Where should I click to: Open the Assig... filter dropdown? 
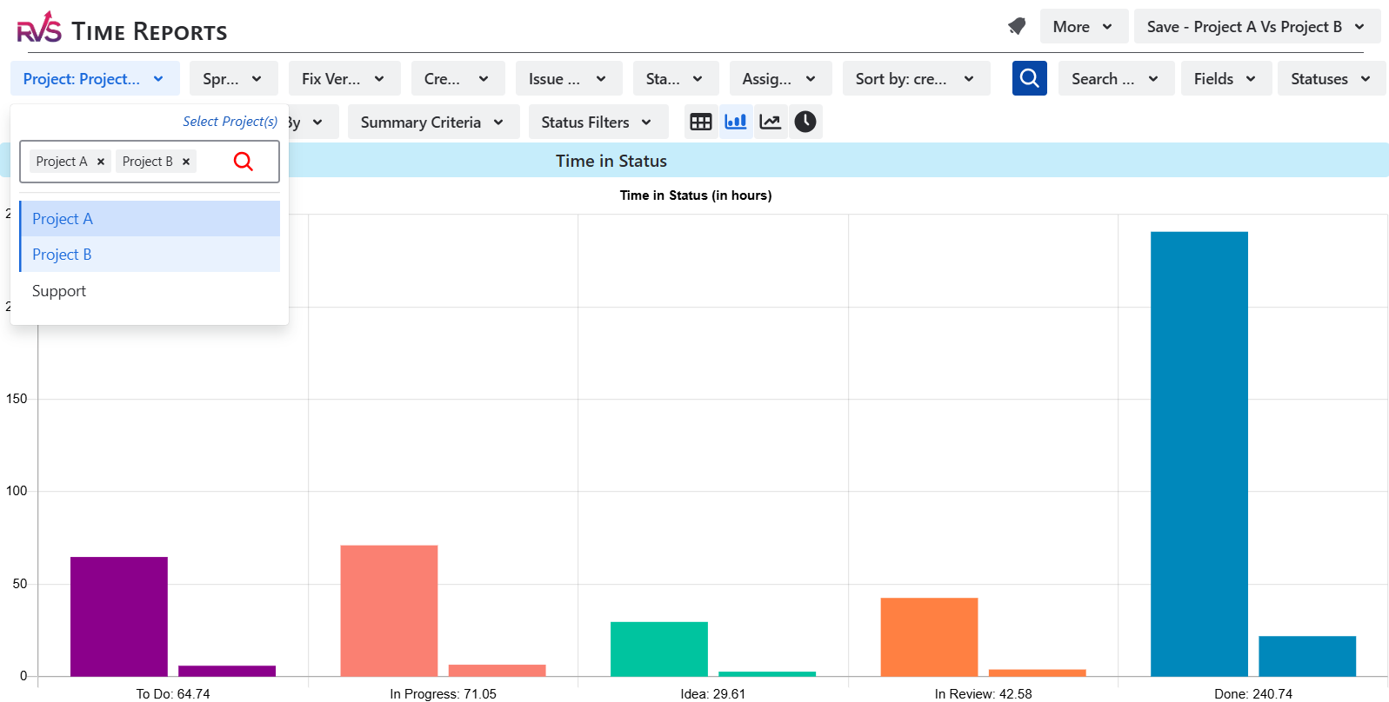[780, 78]
